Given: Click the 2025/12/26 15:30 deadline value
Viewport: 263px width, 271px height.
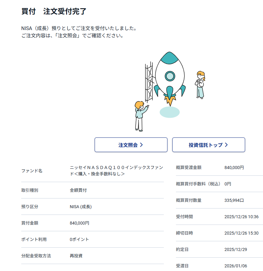Looking at the screenshot, I should coord(241,233).
